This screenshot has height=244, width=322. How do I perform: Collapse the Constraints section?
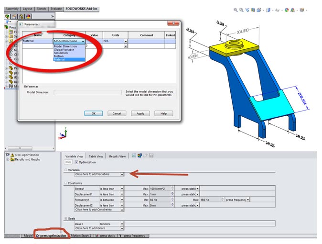[x=66, y=183]
